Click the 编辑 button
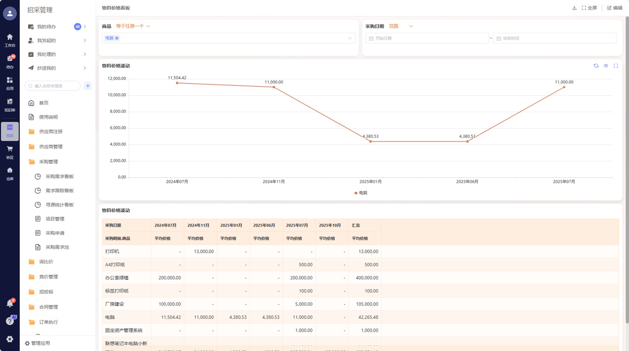This screenshot has width=629, height=351. [x=614, y=8]
